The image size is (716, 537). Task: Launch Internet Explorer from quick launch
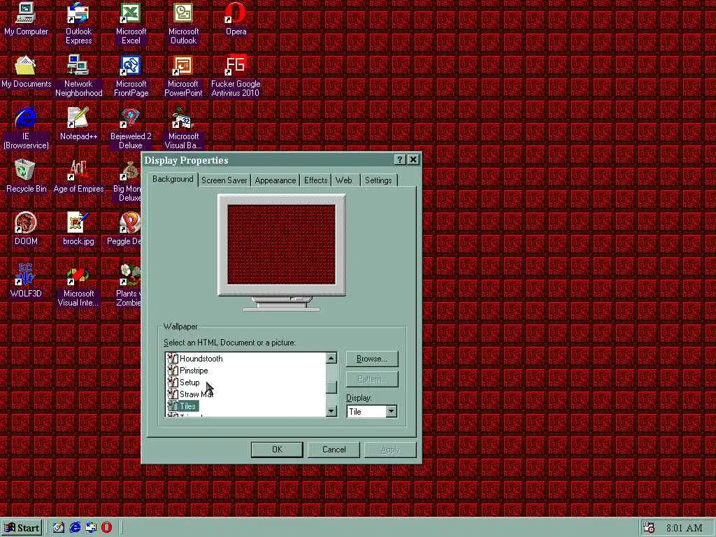(75, 527)
